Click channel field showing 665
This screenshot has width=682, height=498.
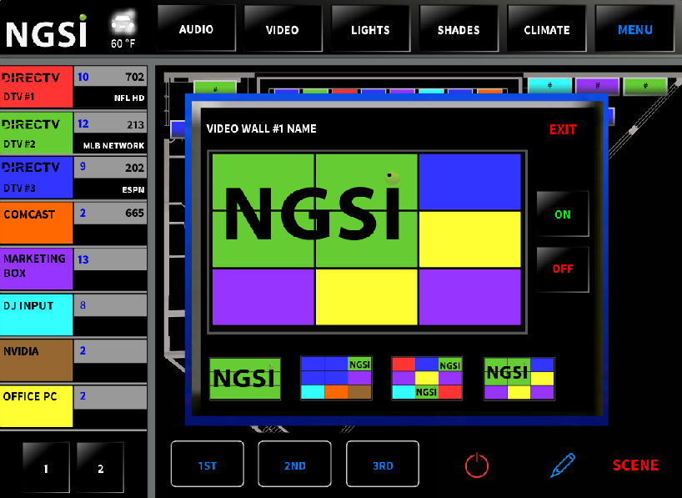tap(110, 214)
